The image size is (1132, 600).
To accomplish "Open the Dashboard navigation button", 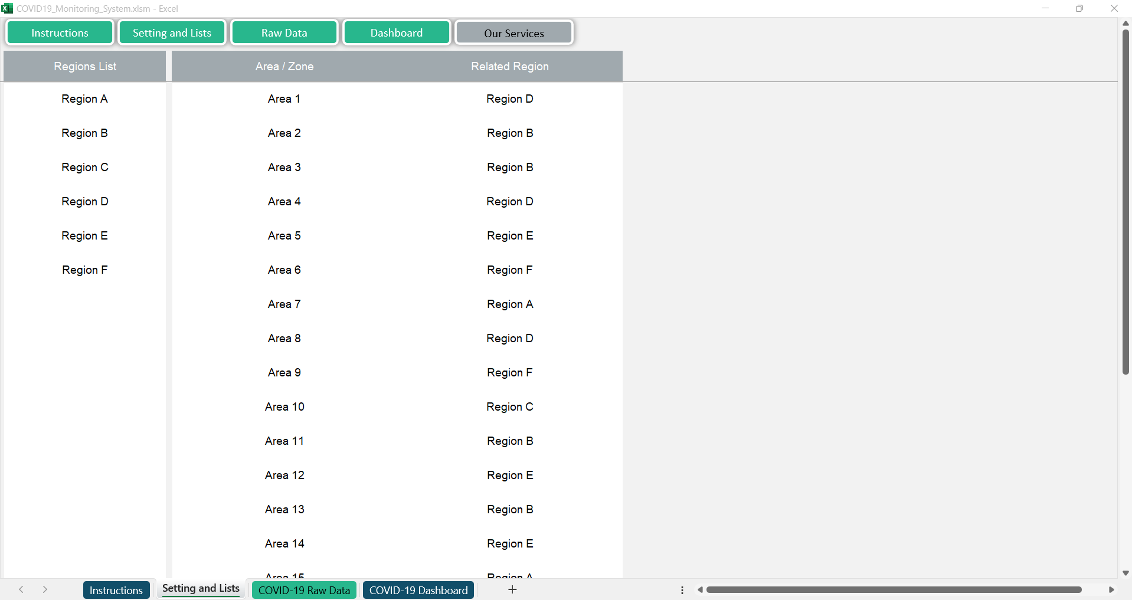I will pos(396,33).
